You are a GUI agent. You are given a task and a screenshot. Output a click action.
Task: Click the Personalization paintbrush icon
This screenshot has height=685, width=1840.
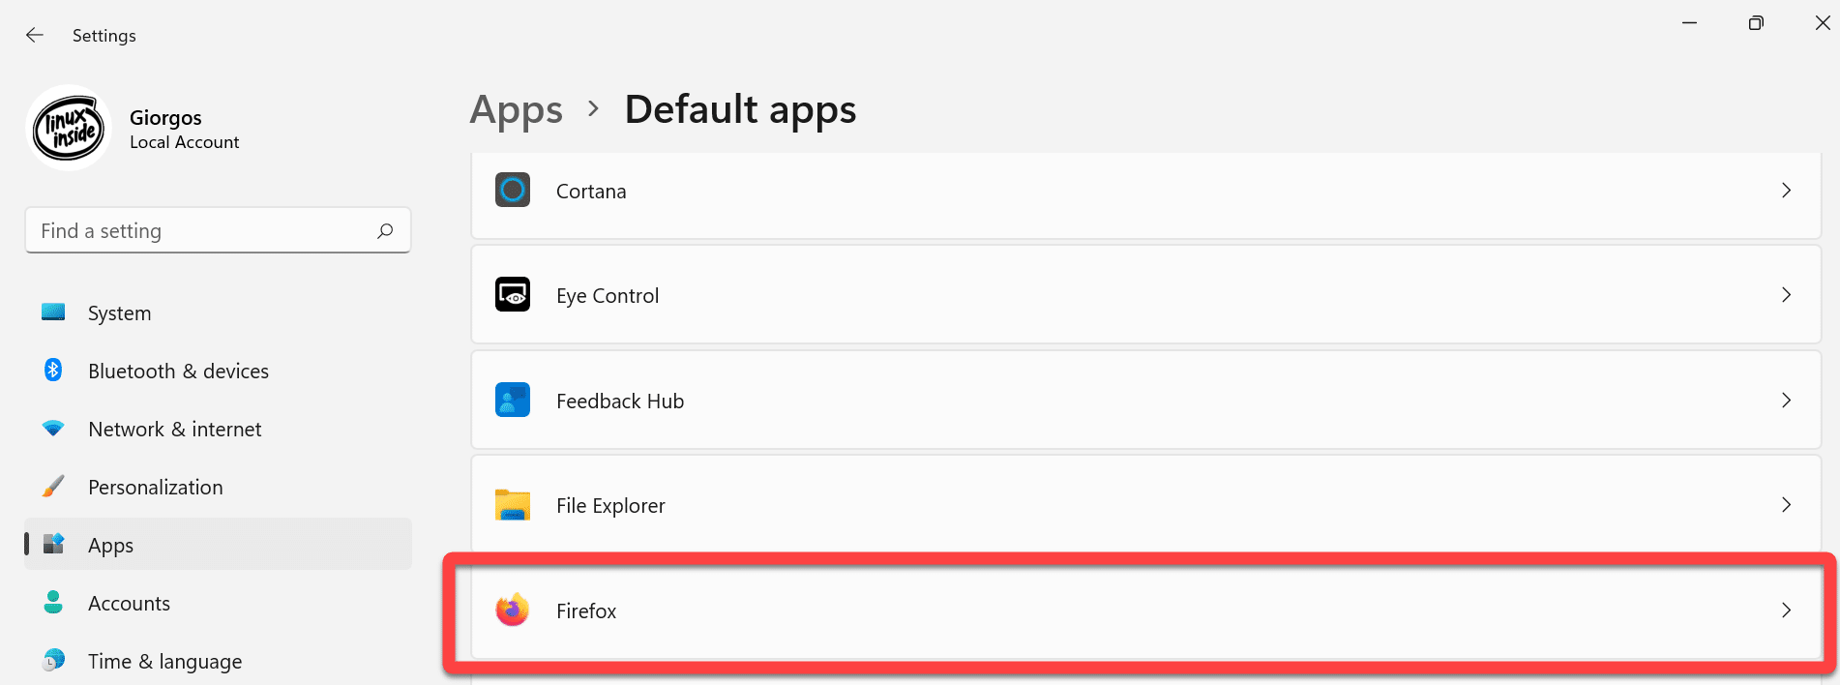pos(53,486)
